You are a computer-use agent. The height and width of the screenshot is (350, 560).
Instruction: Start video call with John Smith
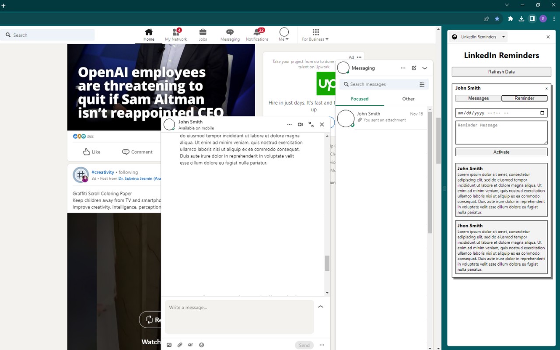pyautogui.click(x=300, y=125)
